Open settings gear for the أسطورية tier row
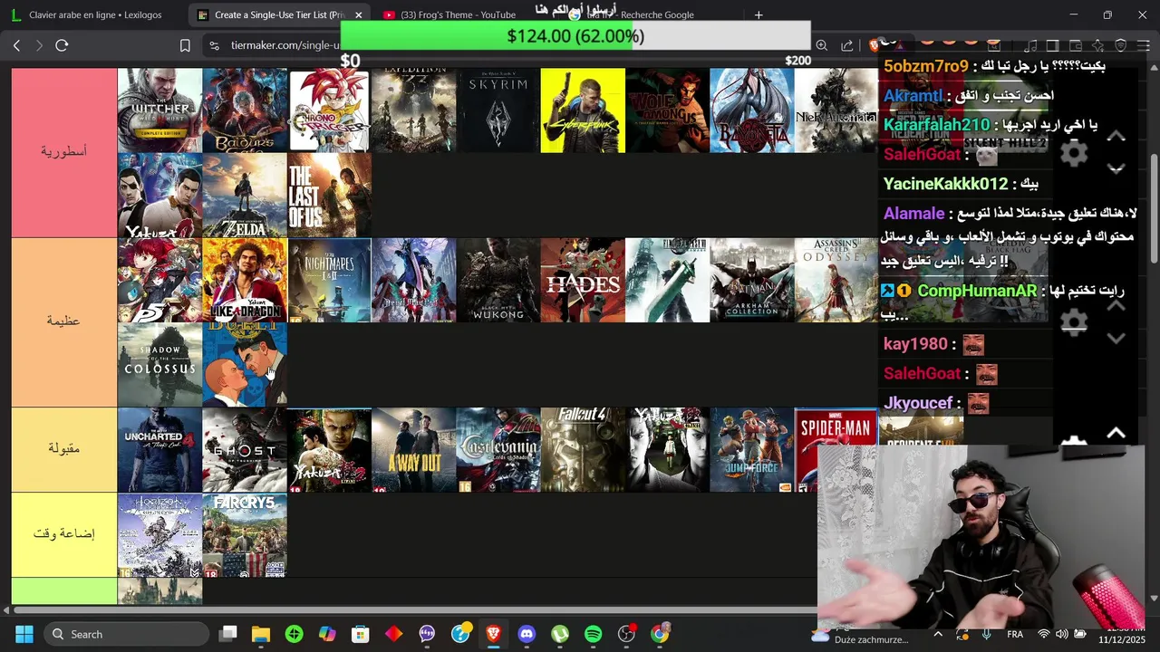The width and height of the screenshot is (1160, 652). click(1074, 152)
